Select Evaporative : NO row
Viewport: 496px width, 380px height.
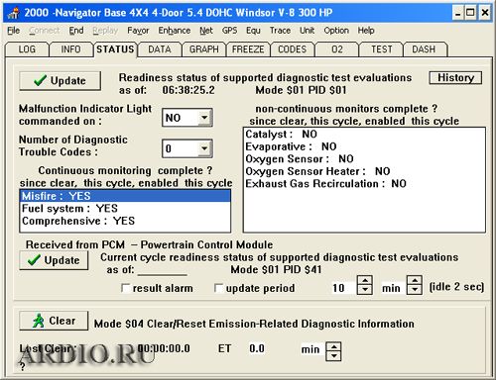coord(364,146)
